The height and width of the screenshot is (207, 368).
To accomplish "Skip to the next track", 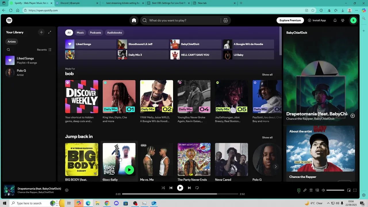I will click(189, 188).
